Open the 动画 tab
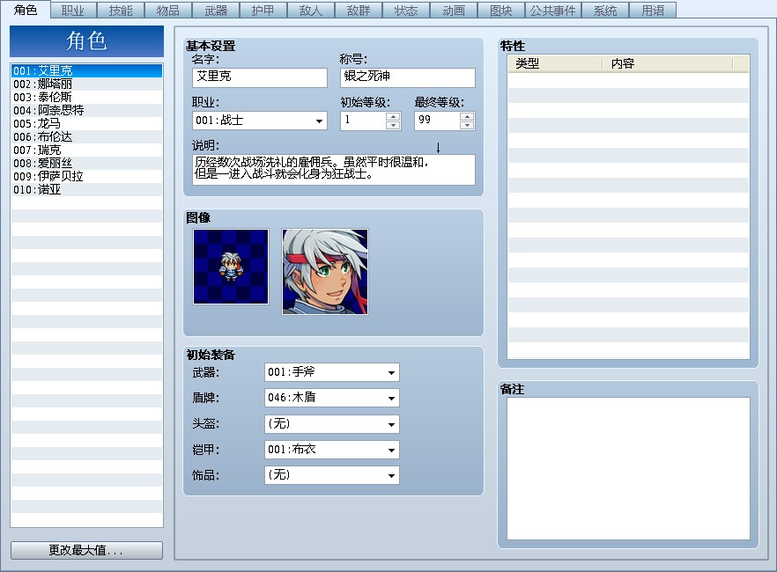This screenshot has width=777, height=572. coord(454,11)
